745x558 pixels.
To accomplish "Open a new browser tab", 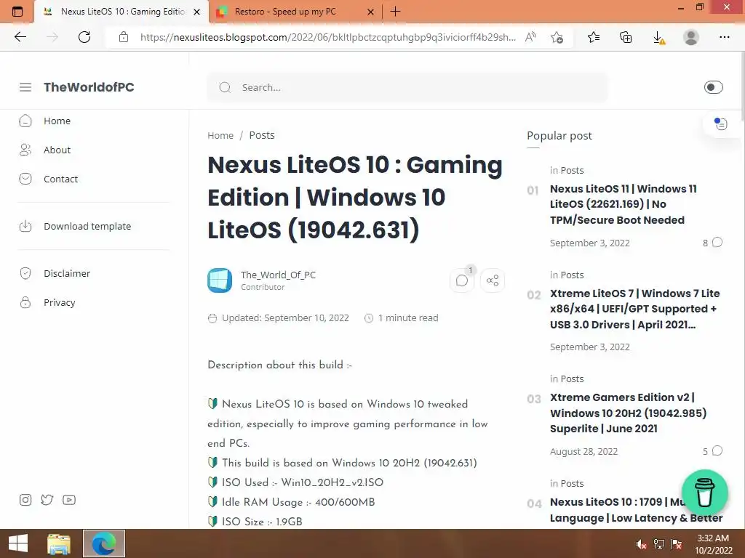I will coord(395,12).
